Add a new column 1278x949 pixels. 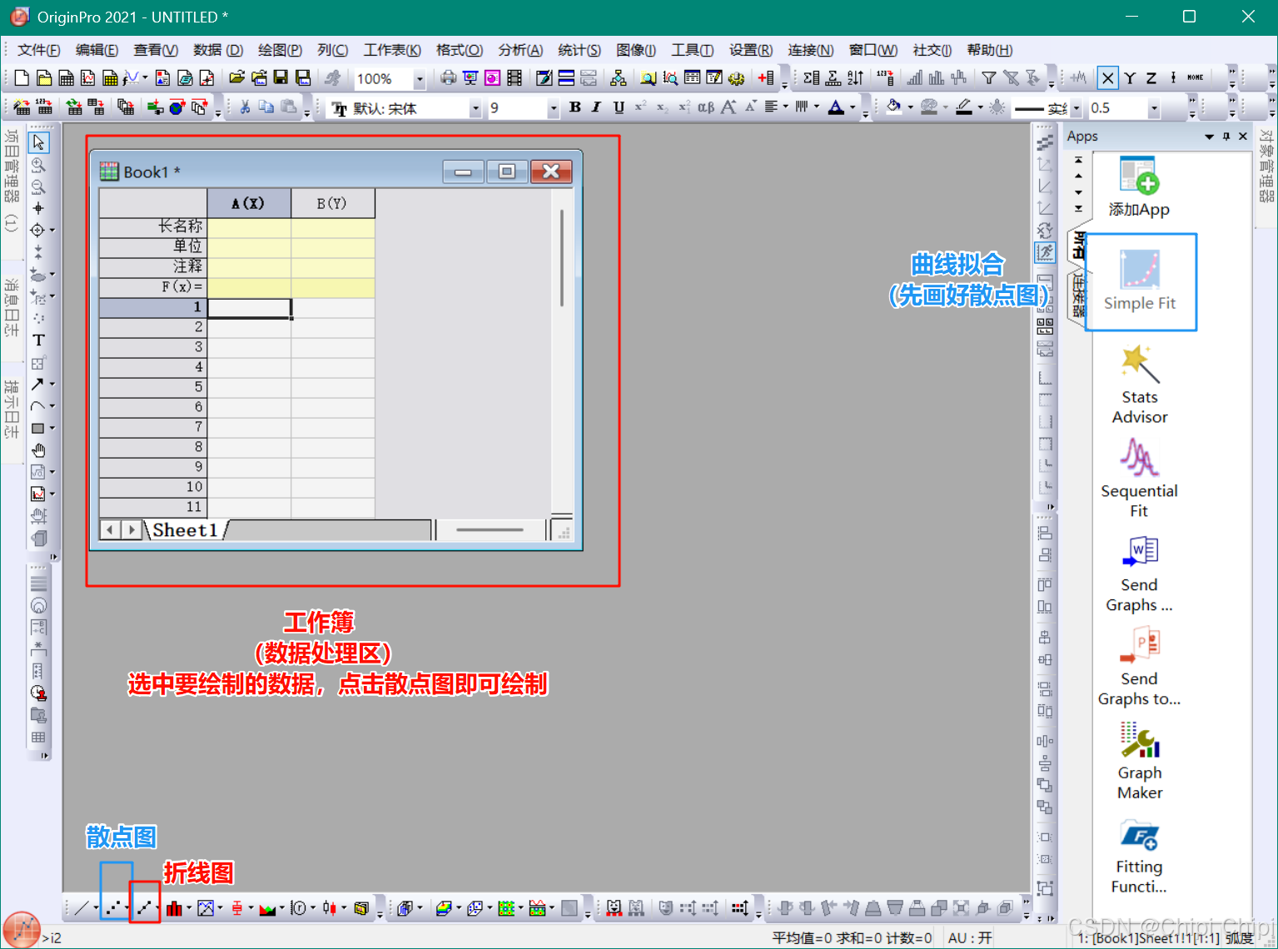tap(766, 78)
